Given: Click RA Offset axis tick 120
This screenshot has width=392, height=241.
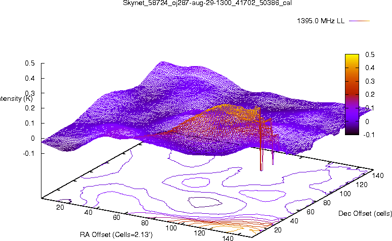Looking at the screenshot, I should 199,233.
